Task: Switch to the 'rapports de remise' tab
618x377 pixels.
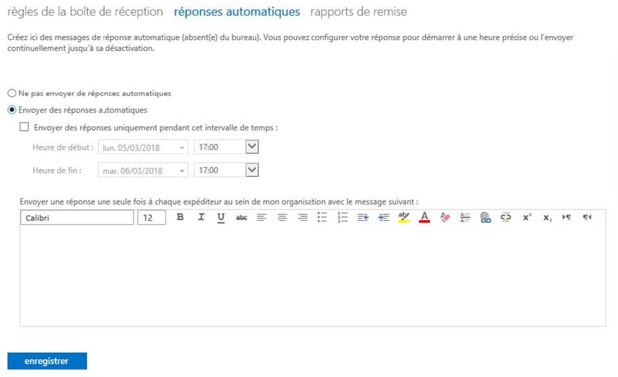Action: click(x=357, y=11)
